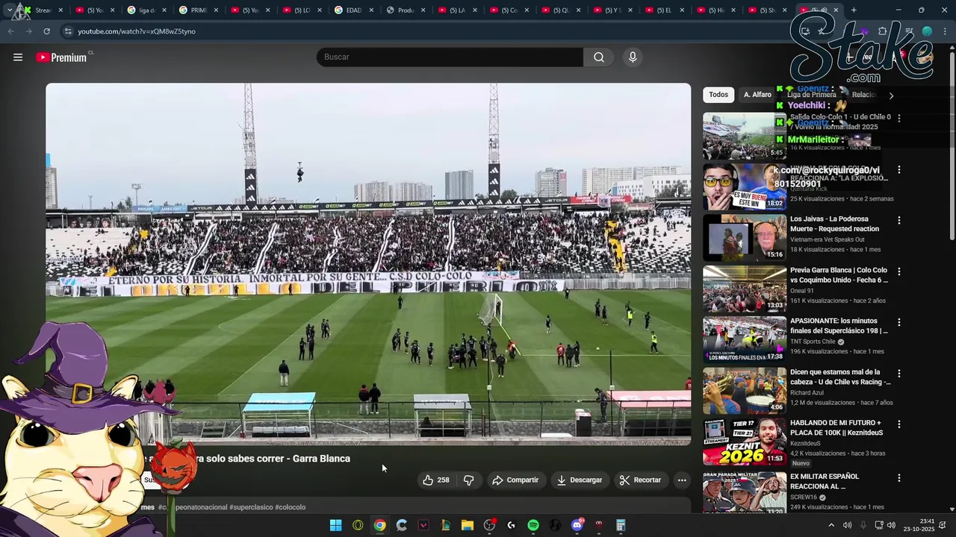Screen dimensions: 956x537
Task: Switch to the 'EDAD' Google tab
Action: pyautogui.click(x=353, y=10)
